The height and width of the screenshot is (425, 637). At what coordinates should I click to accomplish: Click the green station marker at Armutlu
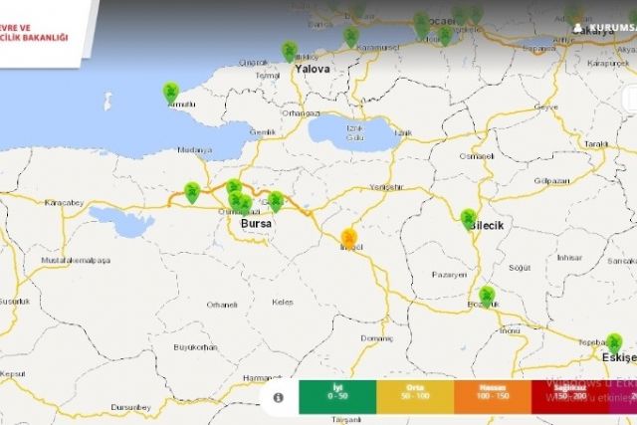(x=171, y=93)
